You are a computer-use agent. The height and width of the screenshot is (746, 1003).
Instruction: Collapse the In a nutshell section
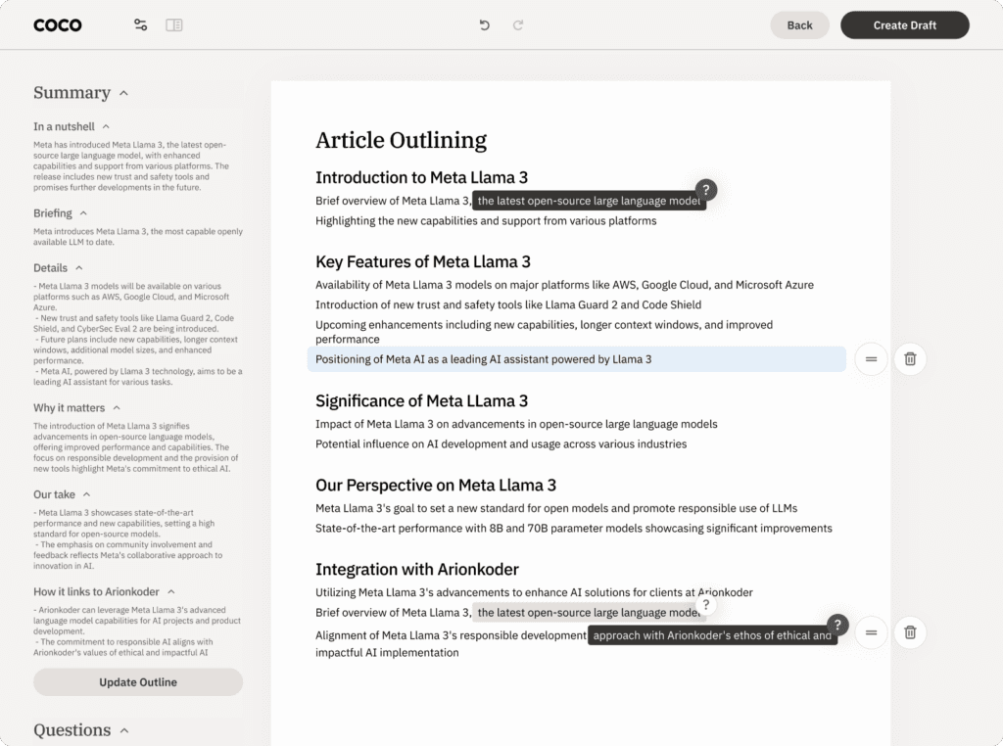[106, 126]
